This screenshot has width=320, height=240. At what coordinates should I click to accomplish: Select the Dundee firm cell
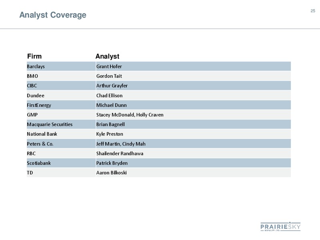(61, 95)
